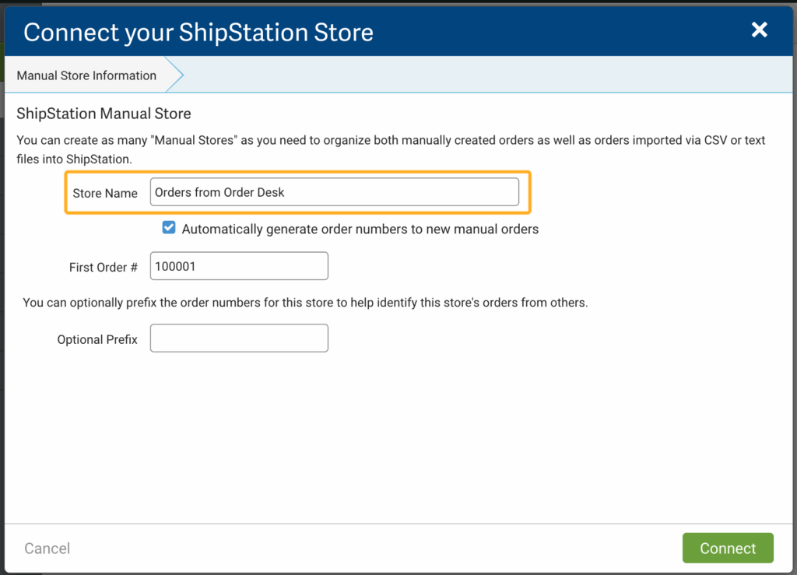Uncheck the automatically generate order numbers checkbox
Viewport: 797px width, 575px height.
tap(169, 228)
